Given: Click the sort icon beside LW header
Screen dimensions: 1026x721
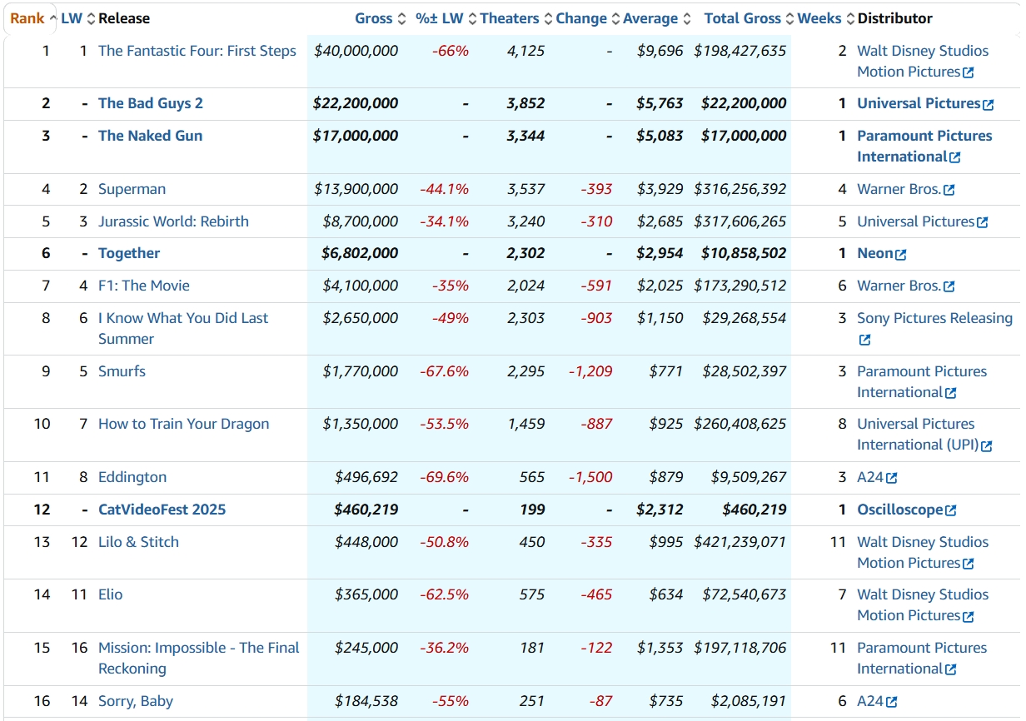Looking at the screenshot, I should click(x=92, y=19).
